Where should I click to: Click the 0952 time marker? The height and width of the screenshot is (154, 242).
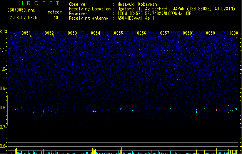[49, 33]
